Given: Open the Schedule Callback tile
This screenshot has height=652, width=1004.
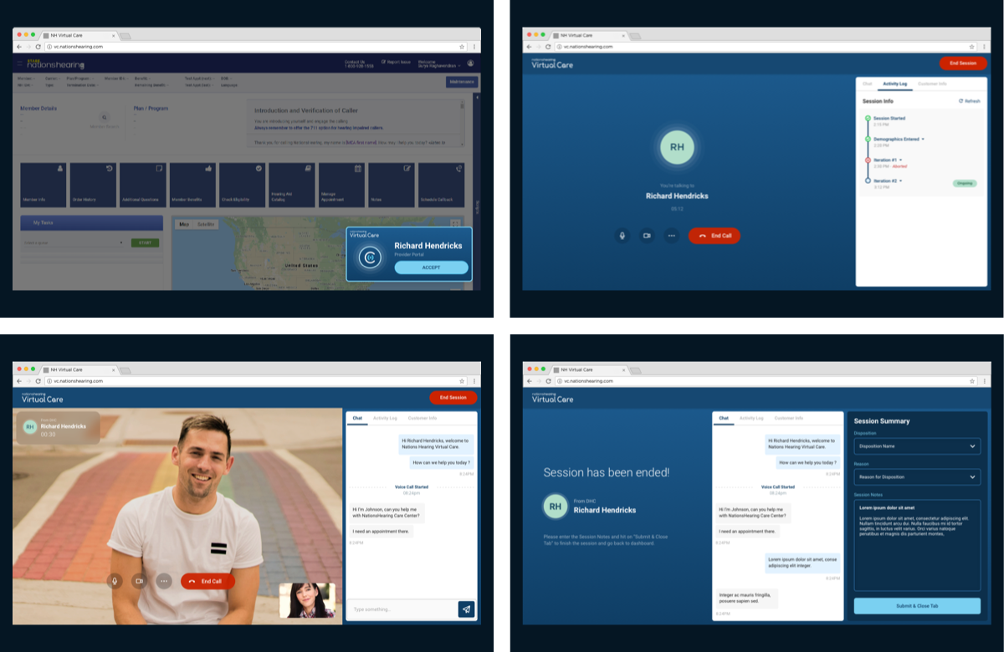Looking at the screenshot, I should click(x=441, y=185).
